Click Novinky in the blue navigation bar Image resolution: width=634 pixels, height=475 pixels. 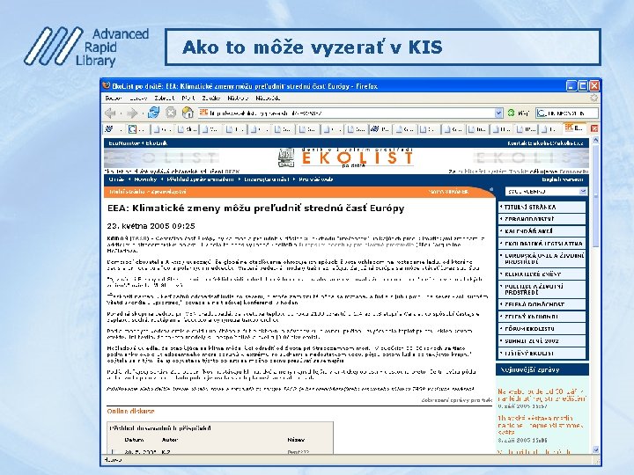point(145,179)
